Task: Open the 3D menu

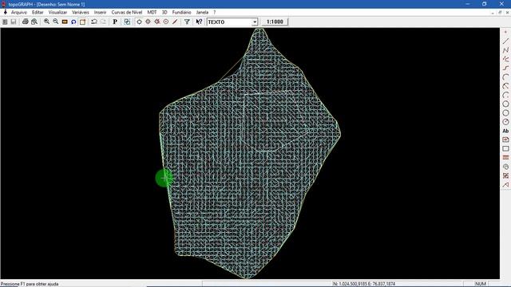Action: (164, 13)
